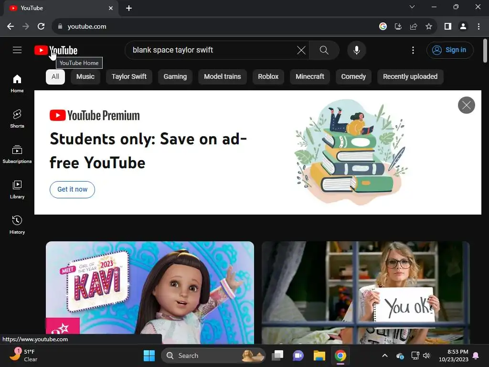Open Library in the sidebar
This screenshot has height=367, width=489.
tap(17, 189)
